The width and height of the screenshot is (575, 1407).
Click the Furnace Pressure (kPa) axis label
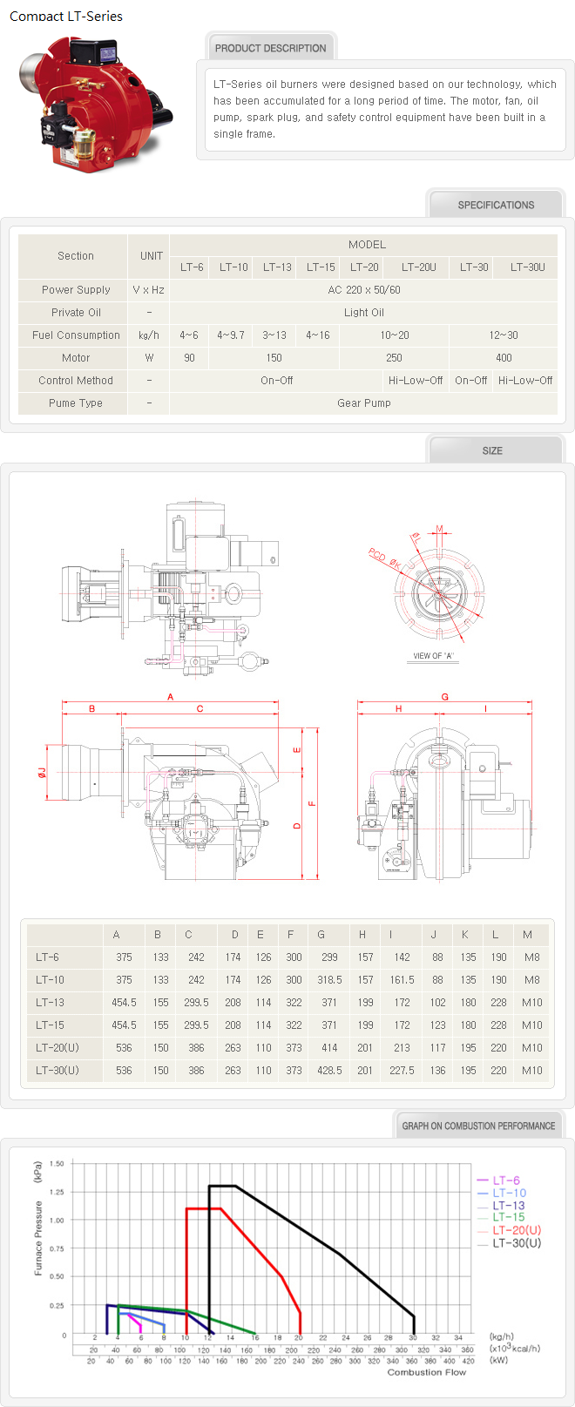38,1220
